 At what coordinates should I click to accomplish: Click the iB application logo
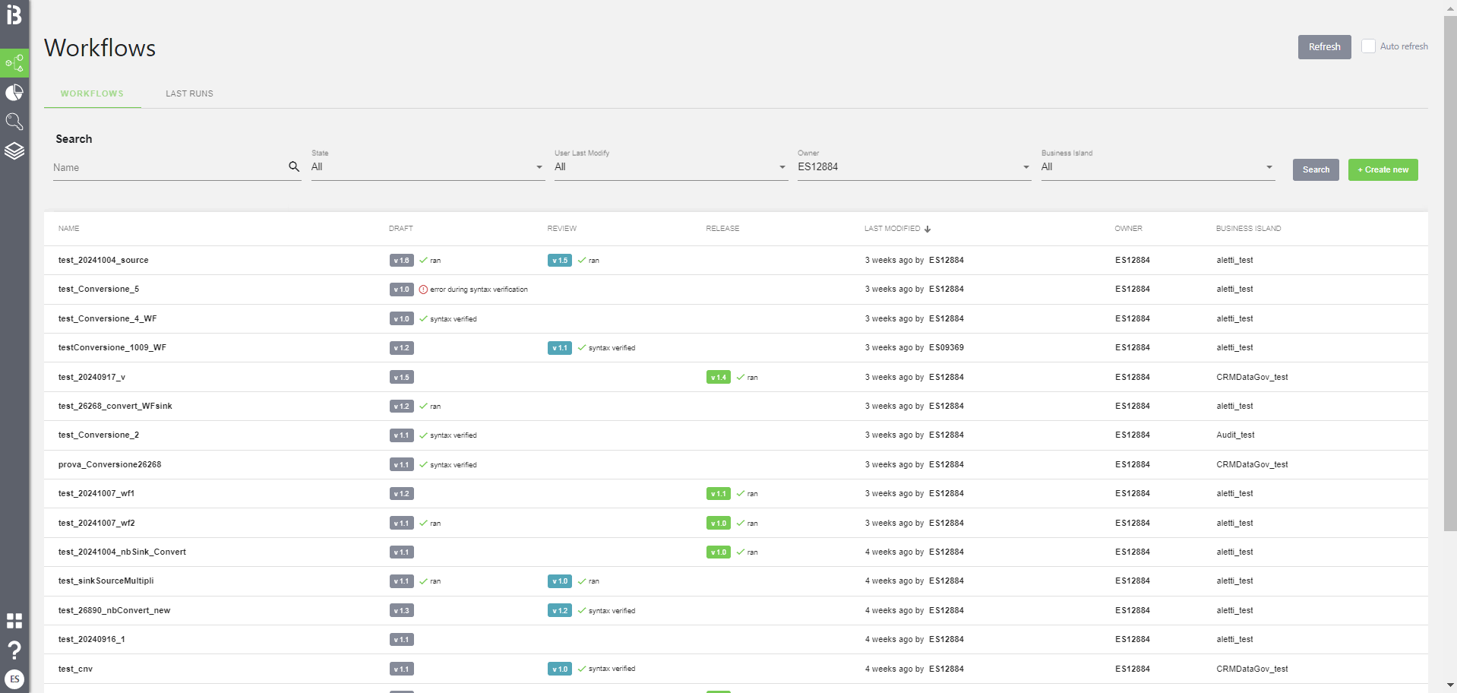pyautogui.click(x=14, y=15)
